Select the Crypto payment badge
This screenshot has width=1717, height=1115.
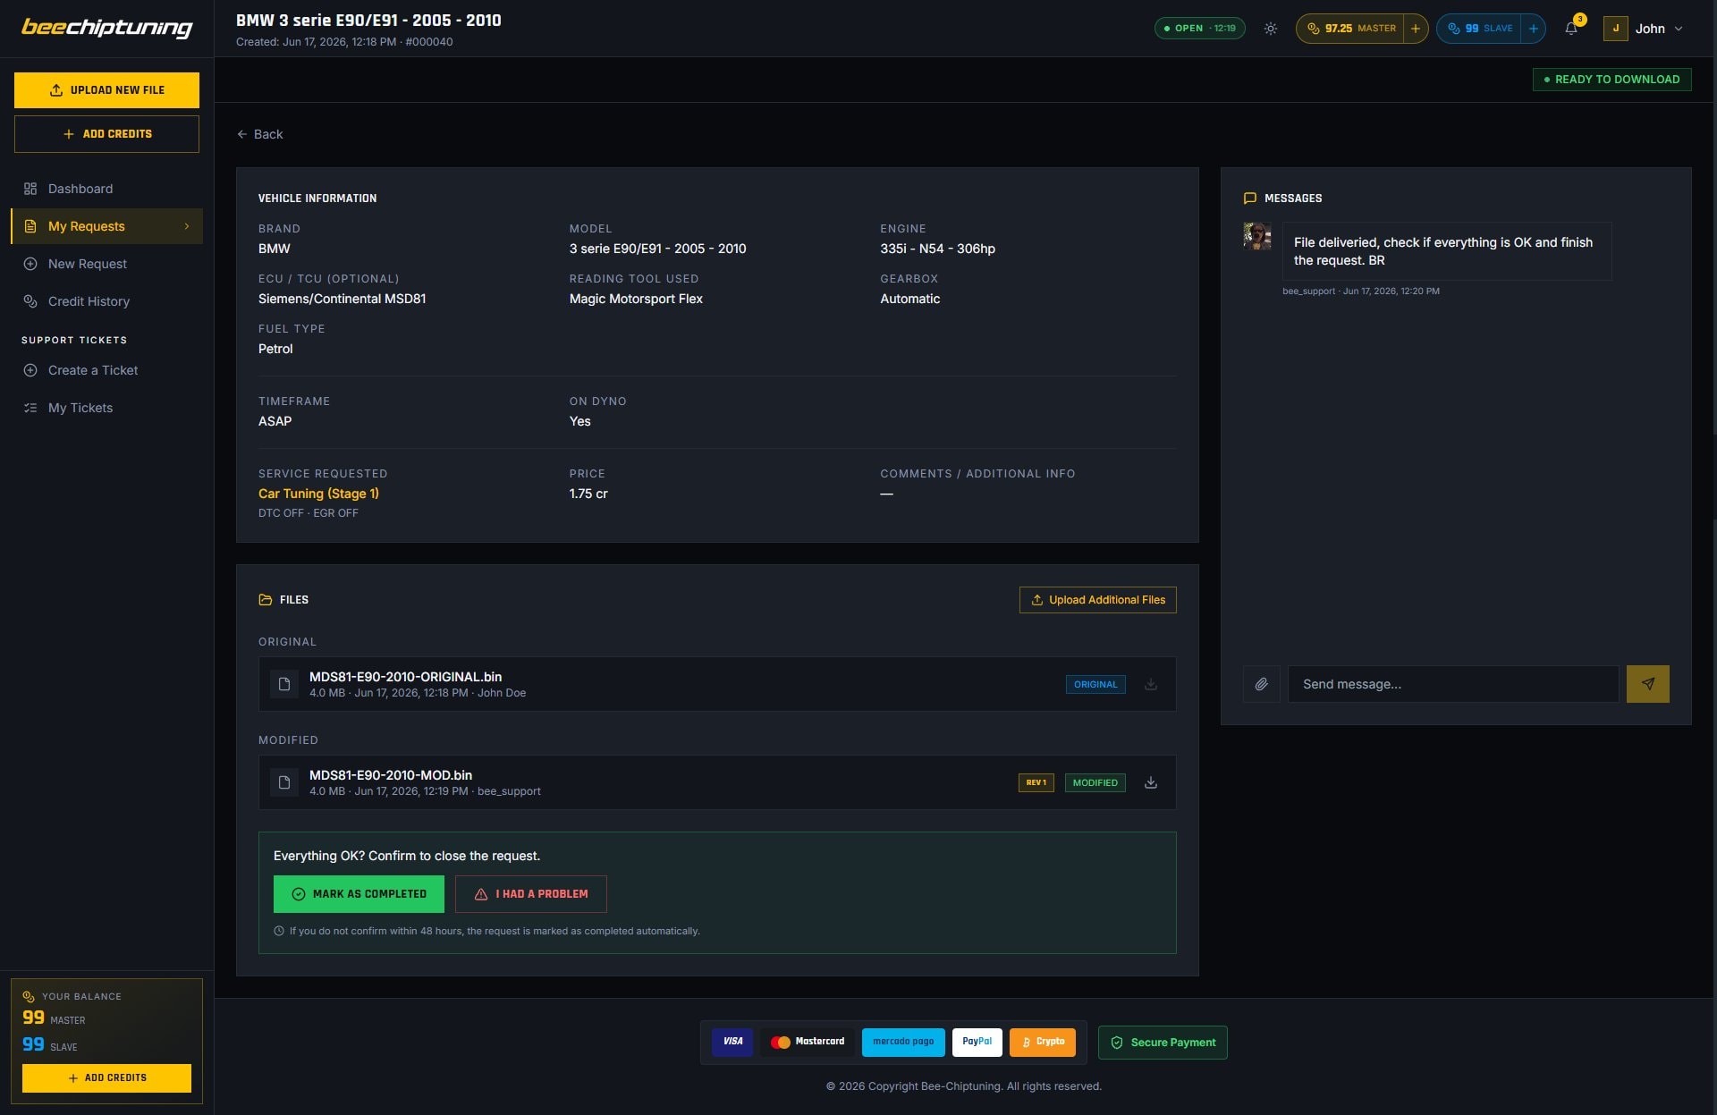(1043, 1042)
